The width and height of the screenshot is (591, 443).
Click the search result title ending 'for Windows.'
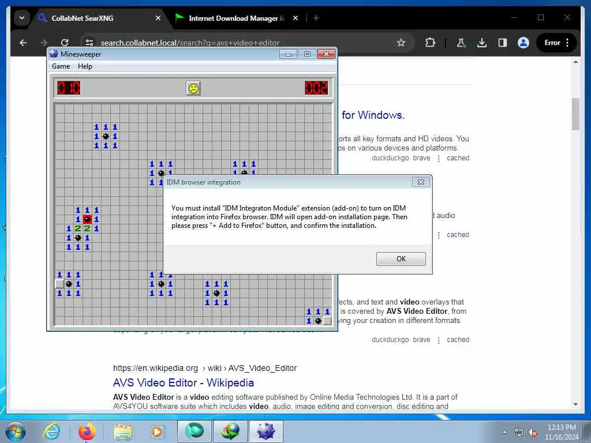point(373,115)
